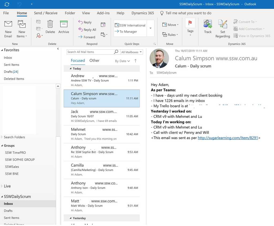
Task: Select the Other messages filter
Action: [94, 61]
